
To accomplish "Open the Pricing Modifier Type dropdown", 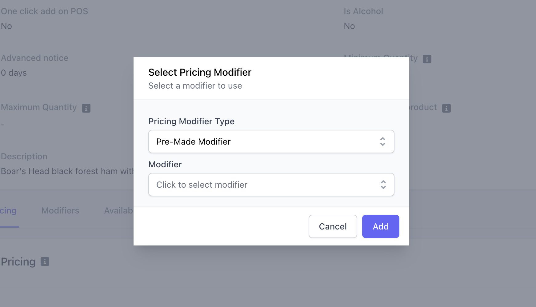I will 271,142.
